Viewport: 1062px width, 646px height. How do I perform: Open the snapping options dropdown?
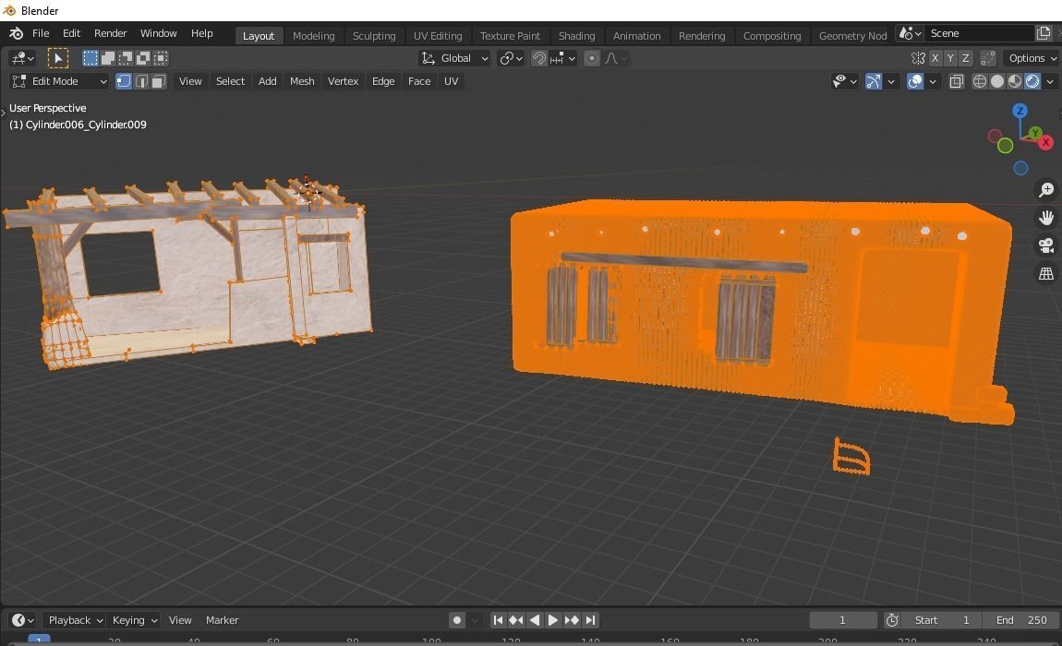(562, 58)
